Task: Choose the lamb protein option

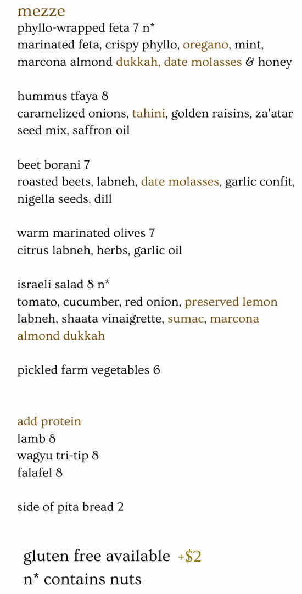Action: (36, 438)
